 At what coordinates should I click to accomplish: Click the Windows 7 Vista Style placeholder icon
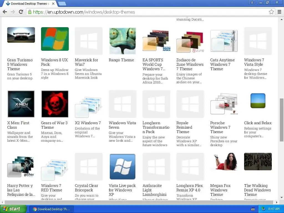click(x=258, y=41)
